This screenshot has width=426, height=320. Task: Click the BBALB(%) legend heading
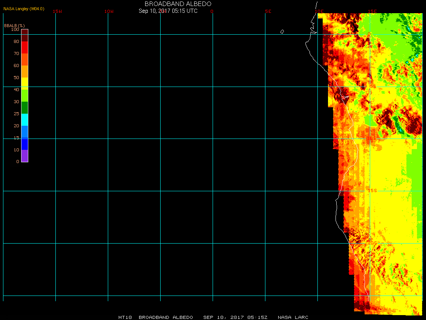point(14,25)
